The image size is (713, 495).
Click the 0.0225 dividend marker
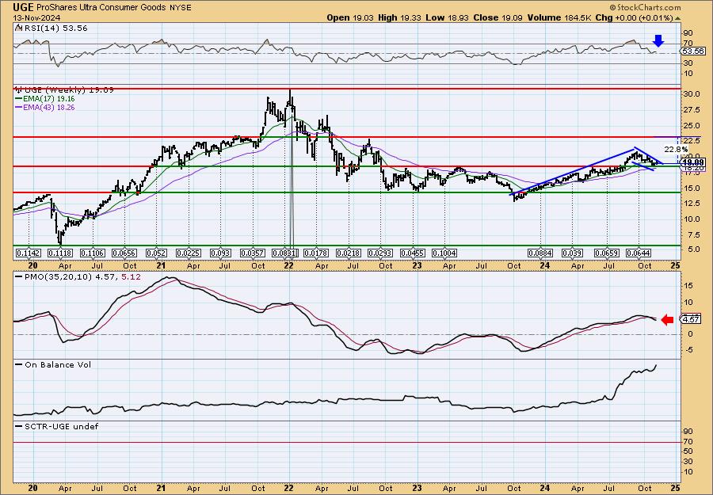tap(188, 253)
